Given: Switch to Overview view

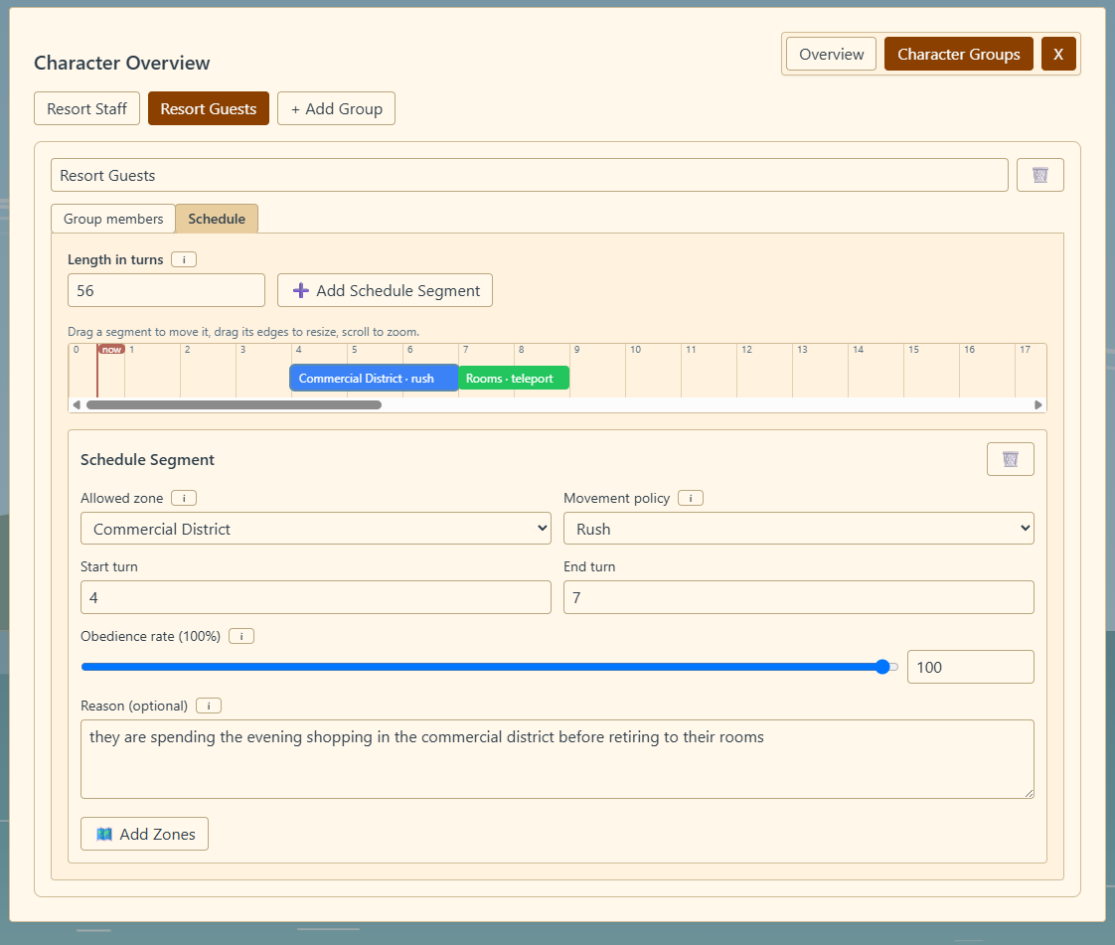Looking at the screenshot, I should point(831,54).
